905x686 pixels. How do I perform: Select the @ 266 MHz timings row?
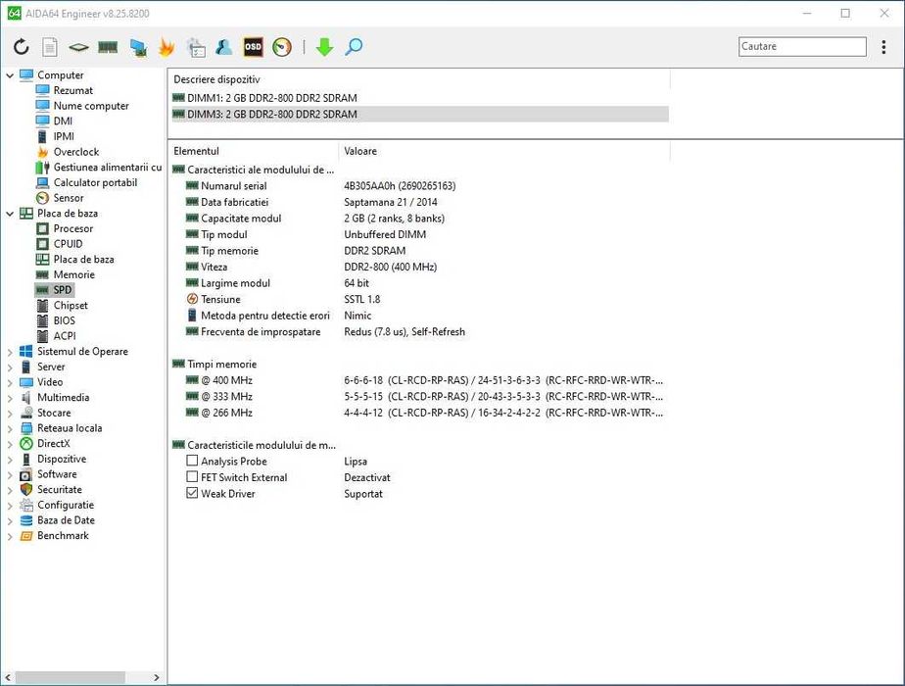tap(420, 413)
